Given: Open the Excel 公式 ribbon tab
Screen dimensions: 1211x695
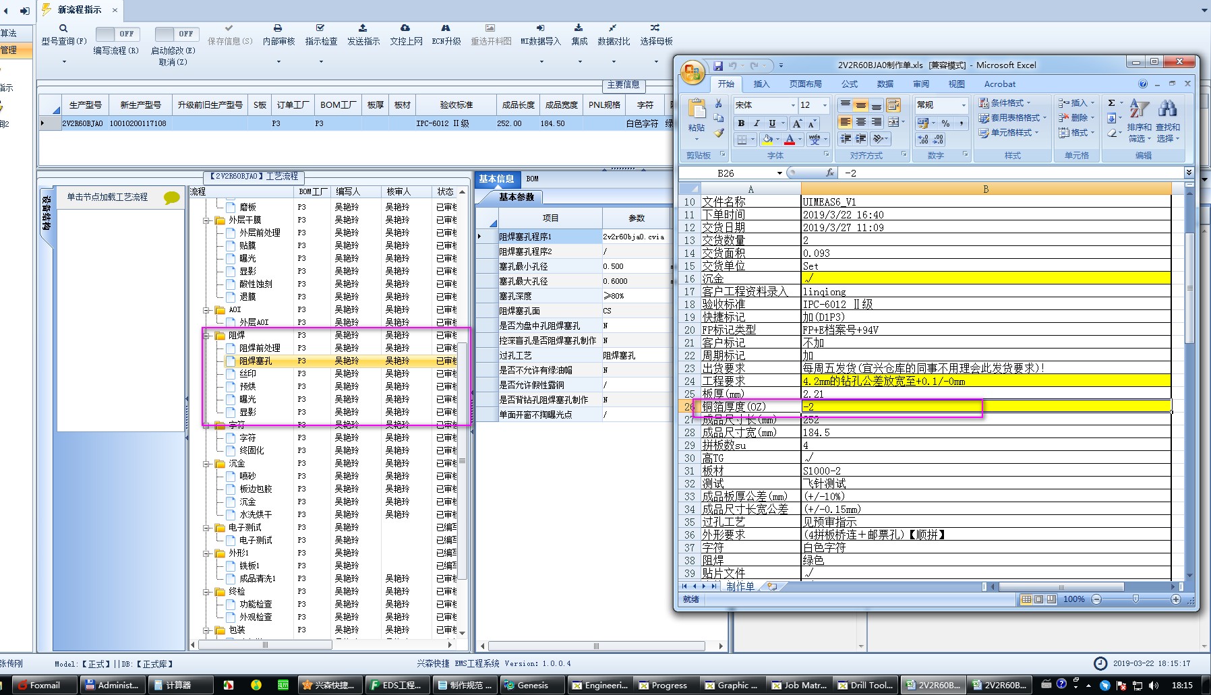Looking at the screenshot, I should pos(850,84).
